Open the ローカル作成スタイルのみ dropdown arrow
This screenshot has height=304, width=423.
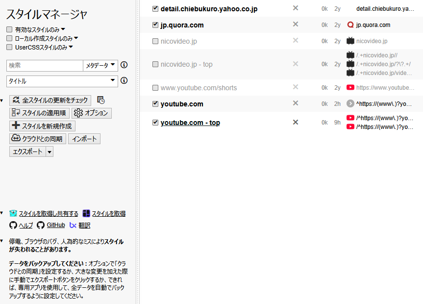coord(76,38)
